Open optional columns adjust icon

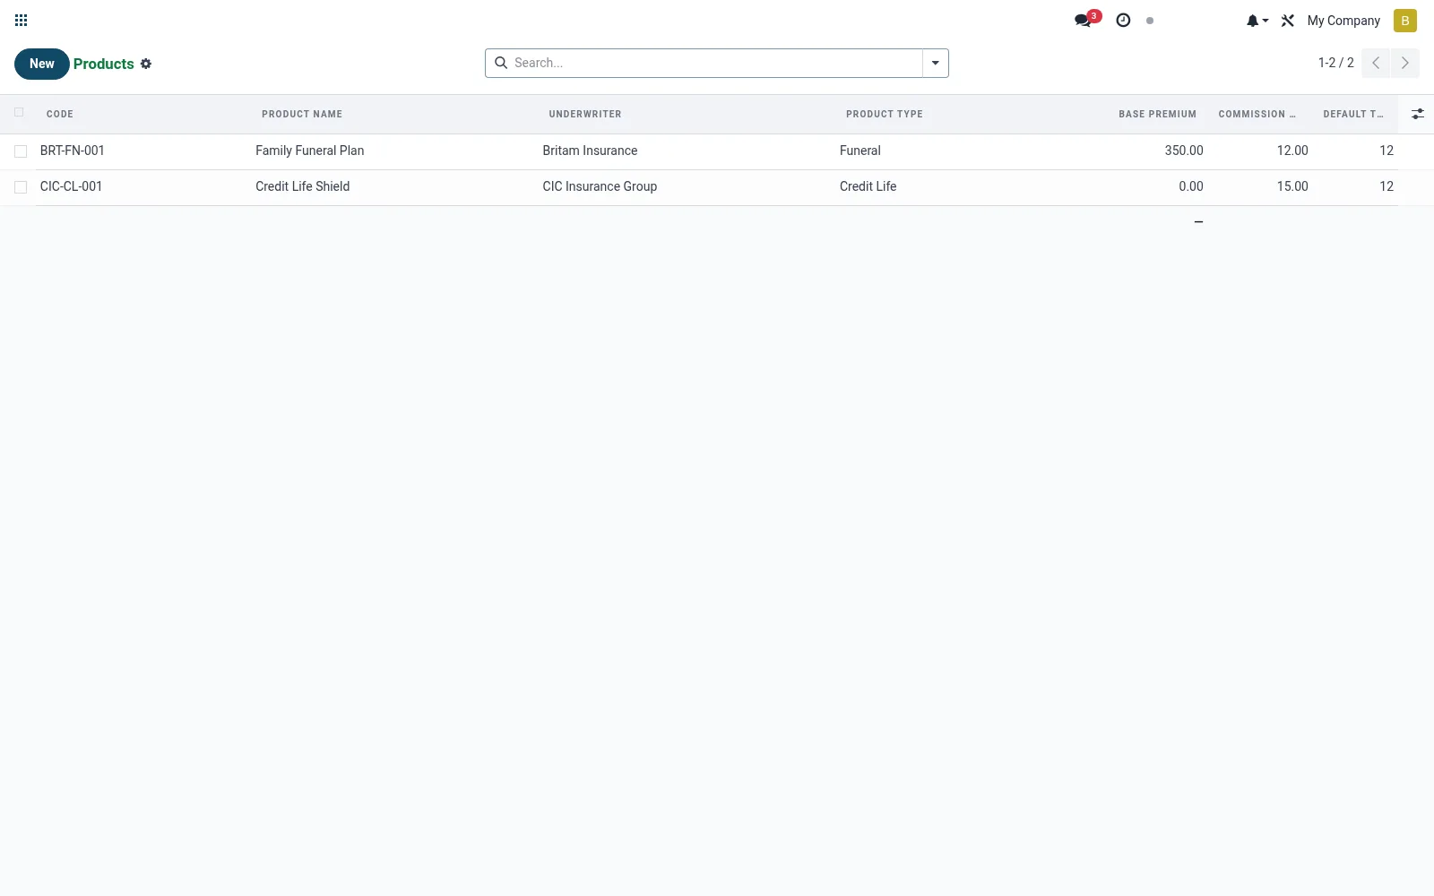pyautogui.click(x=1418, y=114)
